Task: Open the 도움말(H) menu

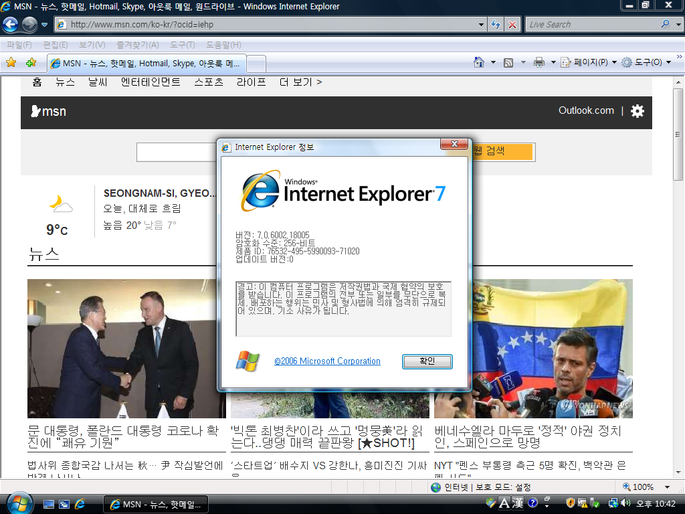Action: click(x=223, y=45)
